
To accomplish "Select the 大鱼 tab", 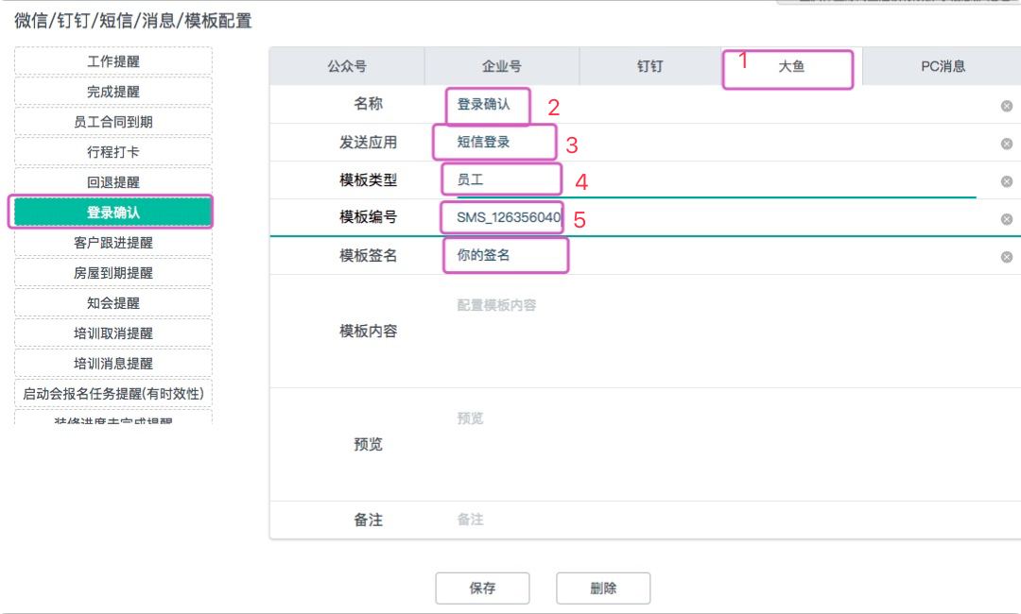I will point(791,66).
